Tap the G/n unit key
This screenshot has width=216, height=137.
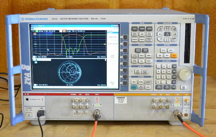174,66
